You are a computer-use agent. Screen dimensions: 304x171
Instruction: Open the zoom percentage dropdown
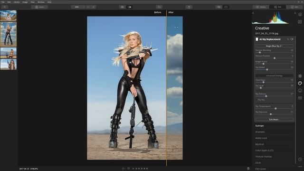click(x=78, y=7)
